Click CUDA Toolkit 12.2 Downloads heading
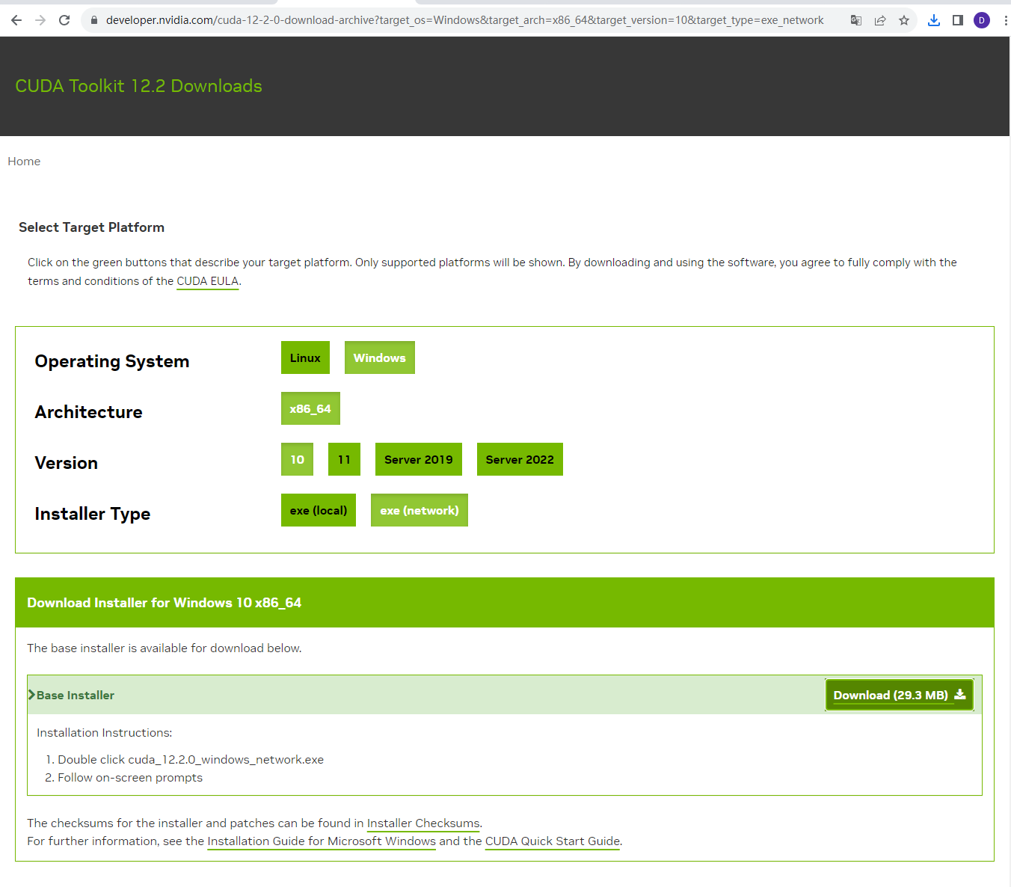Screen dimensions: 1011x887 click(138, 86)
